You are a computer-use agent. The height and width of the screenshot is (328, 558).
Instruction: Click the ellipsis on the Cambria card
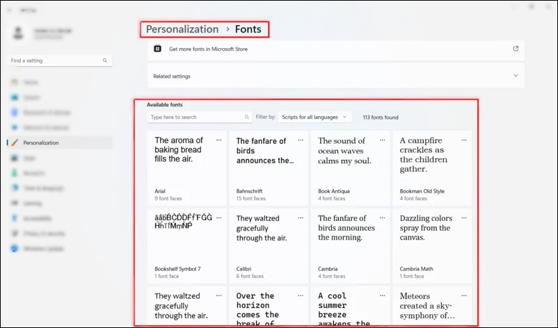383,218
